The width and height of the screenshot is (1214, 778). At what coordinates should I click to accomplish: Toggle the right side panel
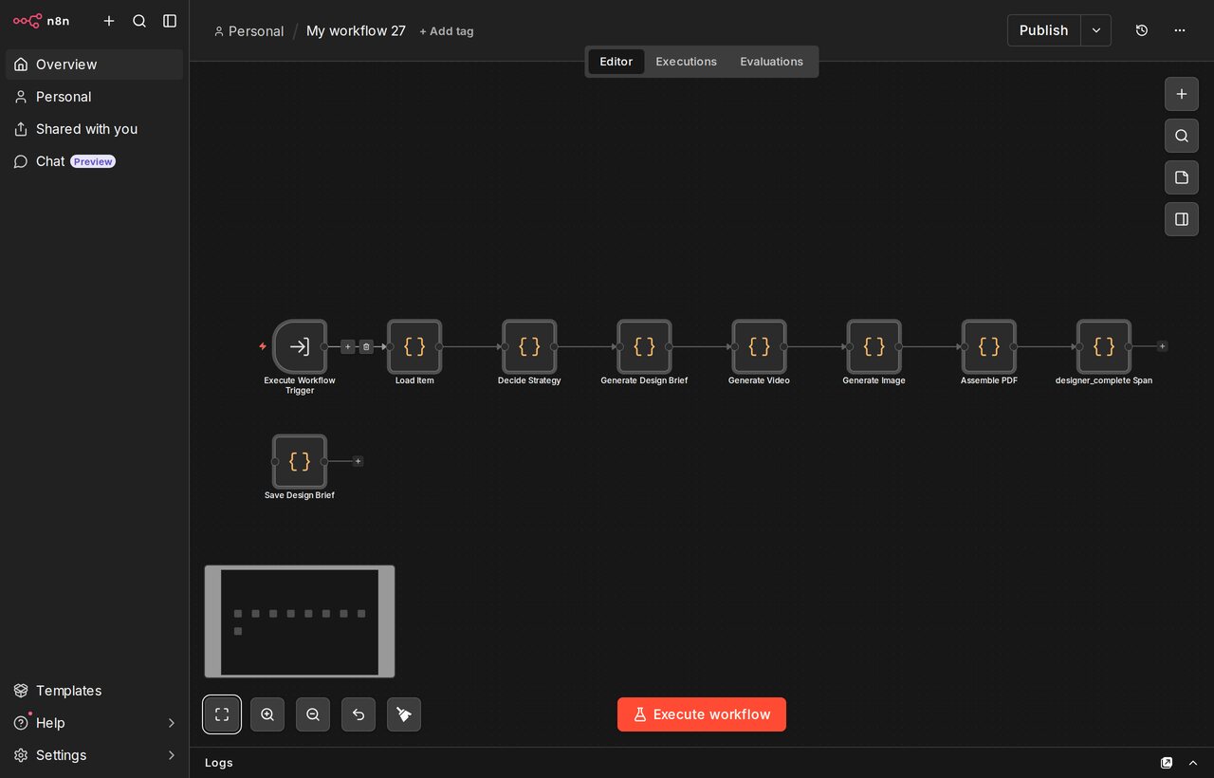click(x=1182, y=219)
